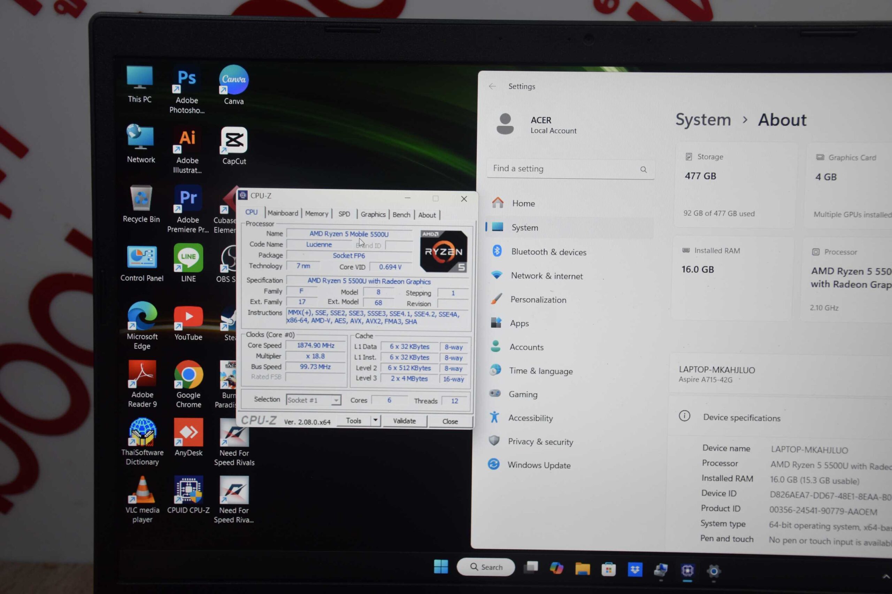
Task: Click the taskbar Search box
Action: (x=486, y=567)
